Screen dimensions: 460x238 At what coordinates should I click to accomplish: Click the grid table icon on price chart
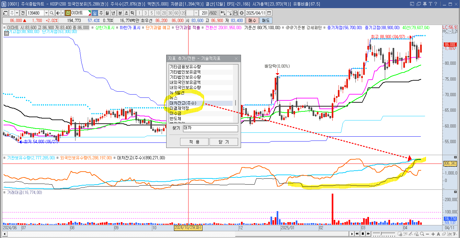pyautogui.click(x=6, y=33)
